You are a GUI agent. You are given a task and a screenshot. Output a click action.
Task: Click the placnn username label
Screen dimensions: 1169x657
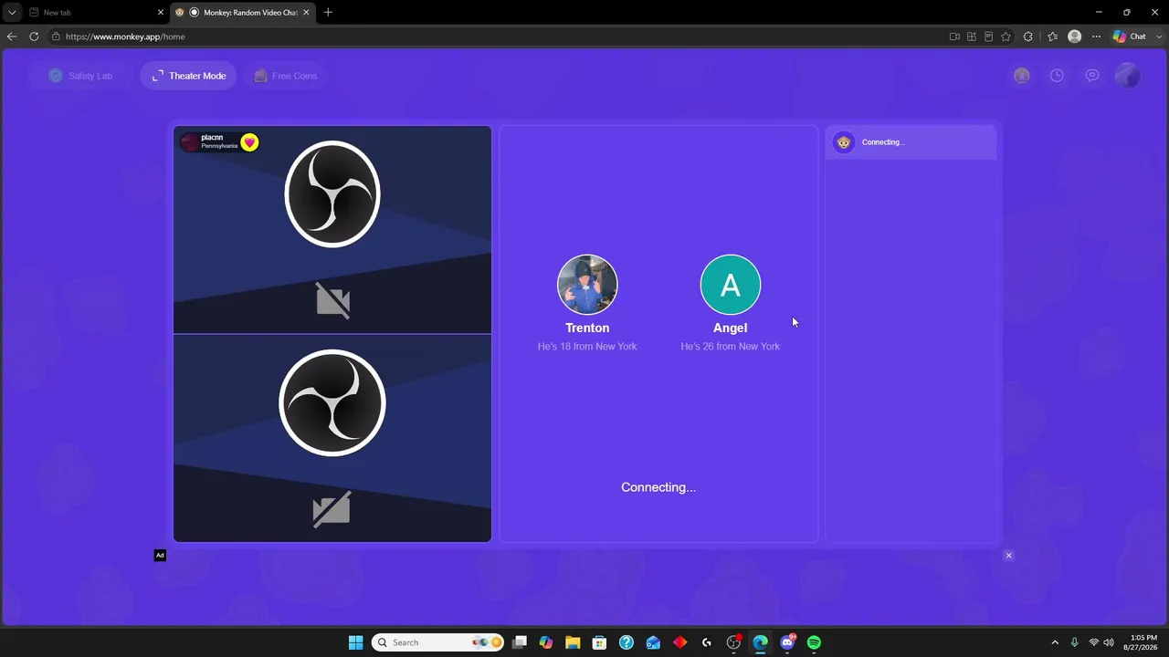[212, 138]
